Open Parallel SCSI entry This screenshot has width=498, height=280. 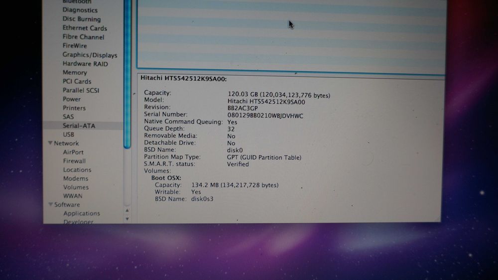pyautogui.click(x=81, y=90)
